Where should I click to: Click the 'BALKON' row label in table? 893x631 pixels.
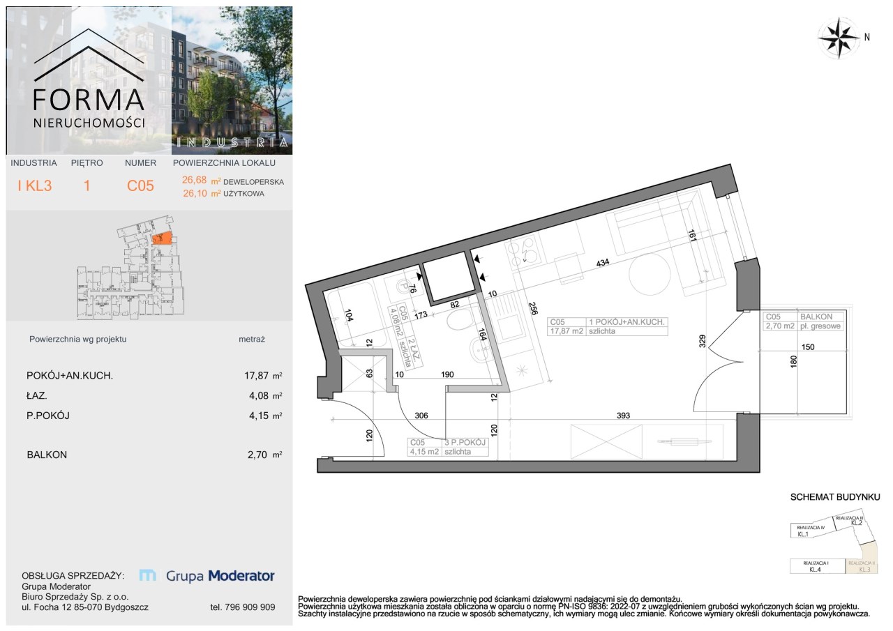(47, 455)
